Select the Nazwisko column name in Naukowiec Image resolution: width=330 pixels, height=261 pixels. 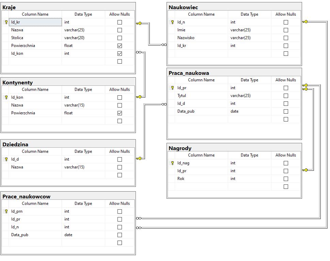pos(186,38)
